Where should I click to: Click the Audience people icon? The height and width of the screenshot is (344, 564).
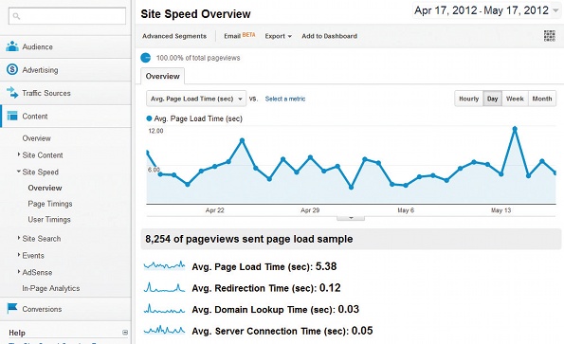[x=12, y=46]
